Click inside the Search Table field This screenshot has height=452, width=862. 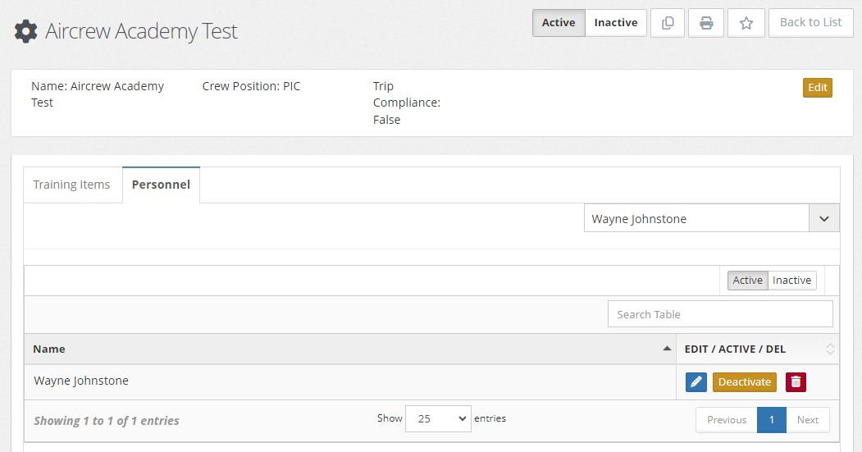tap(720, 314)
